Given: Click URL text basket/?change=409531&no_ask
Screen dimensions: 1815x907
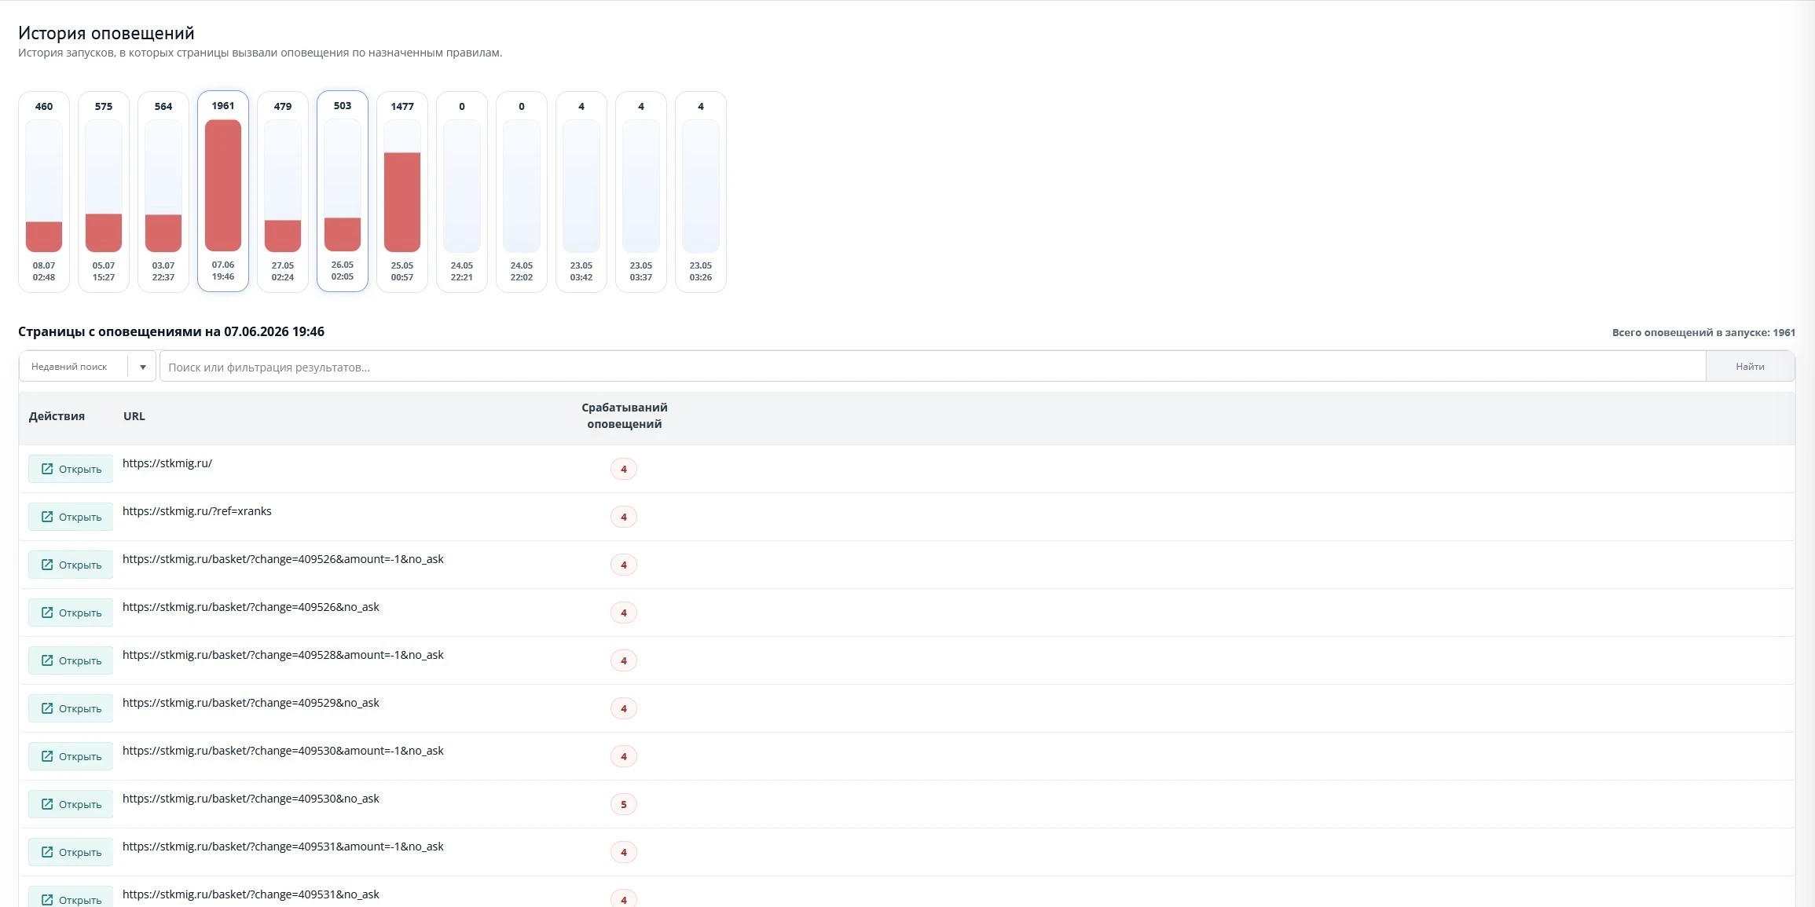Looking at the screenshot, I should 251,894.
